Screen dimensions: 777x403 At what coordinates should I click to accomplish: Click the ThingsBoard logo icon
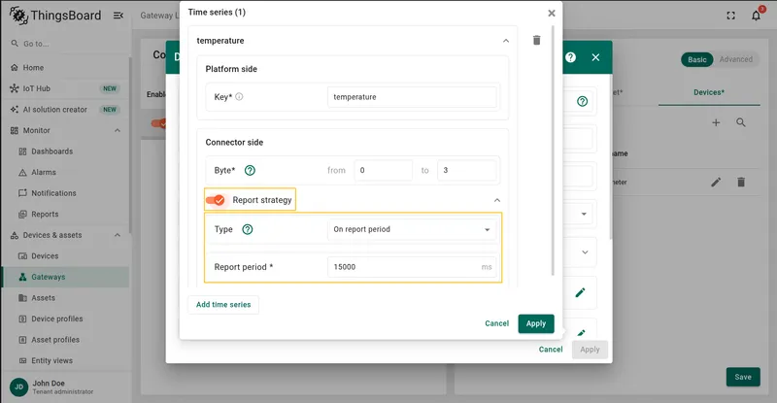[x=18, y=15]
